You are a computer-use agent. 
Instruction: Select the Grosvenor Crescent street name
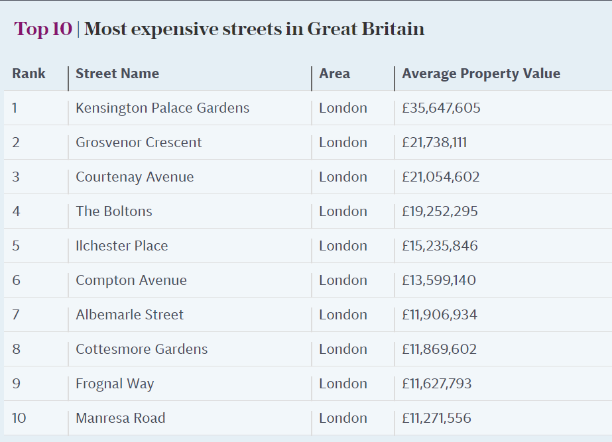pos(139,142)
